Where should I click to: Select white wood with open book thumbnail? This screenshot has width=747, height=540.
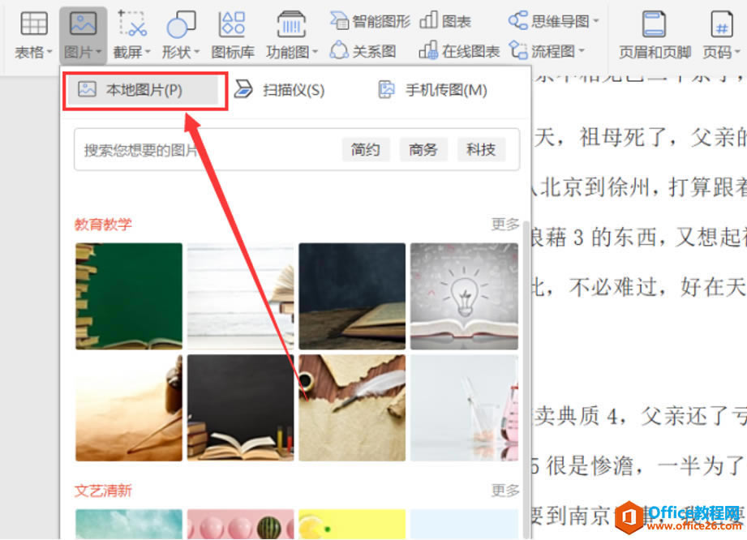click(x=241, y=296)
